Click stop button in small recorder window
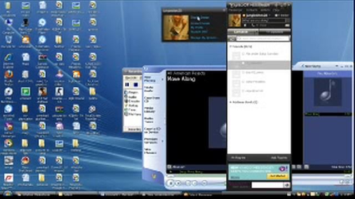This screenshot has height=199, width=355. (x=135, y=85)
